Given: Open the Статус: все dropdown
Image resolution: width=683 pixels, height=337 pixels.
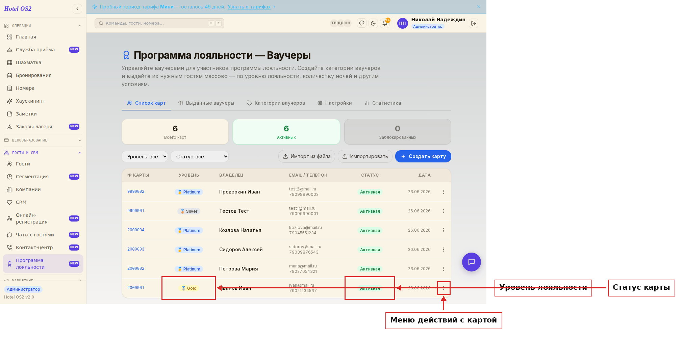Looking at the screenshot, I should 200,156.
